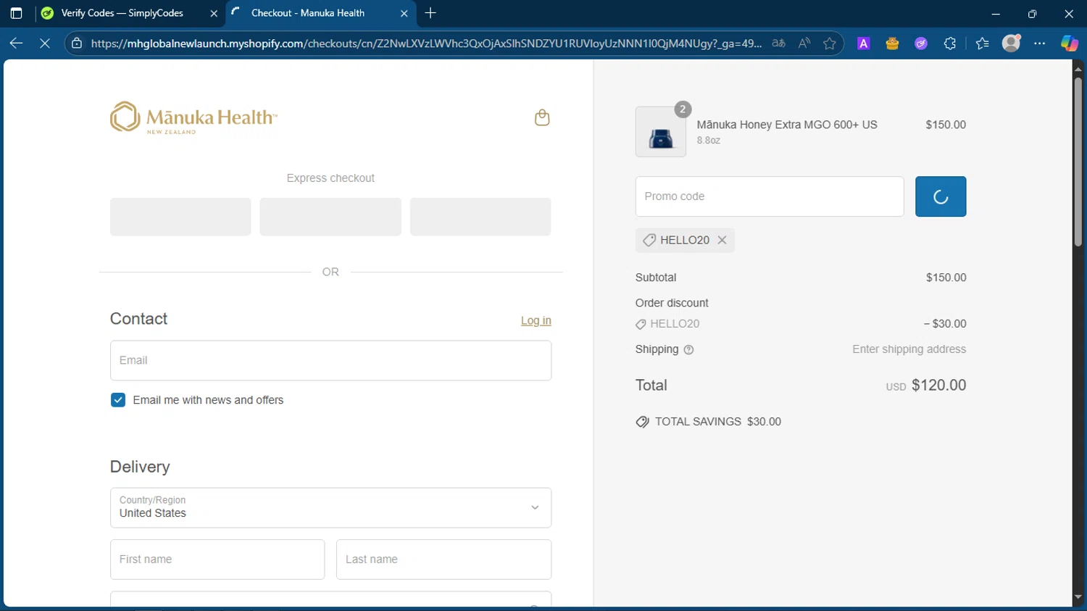
Task: Click the scrollbar down arrow
Action: (x=1078, y=597)
